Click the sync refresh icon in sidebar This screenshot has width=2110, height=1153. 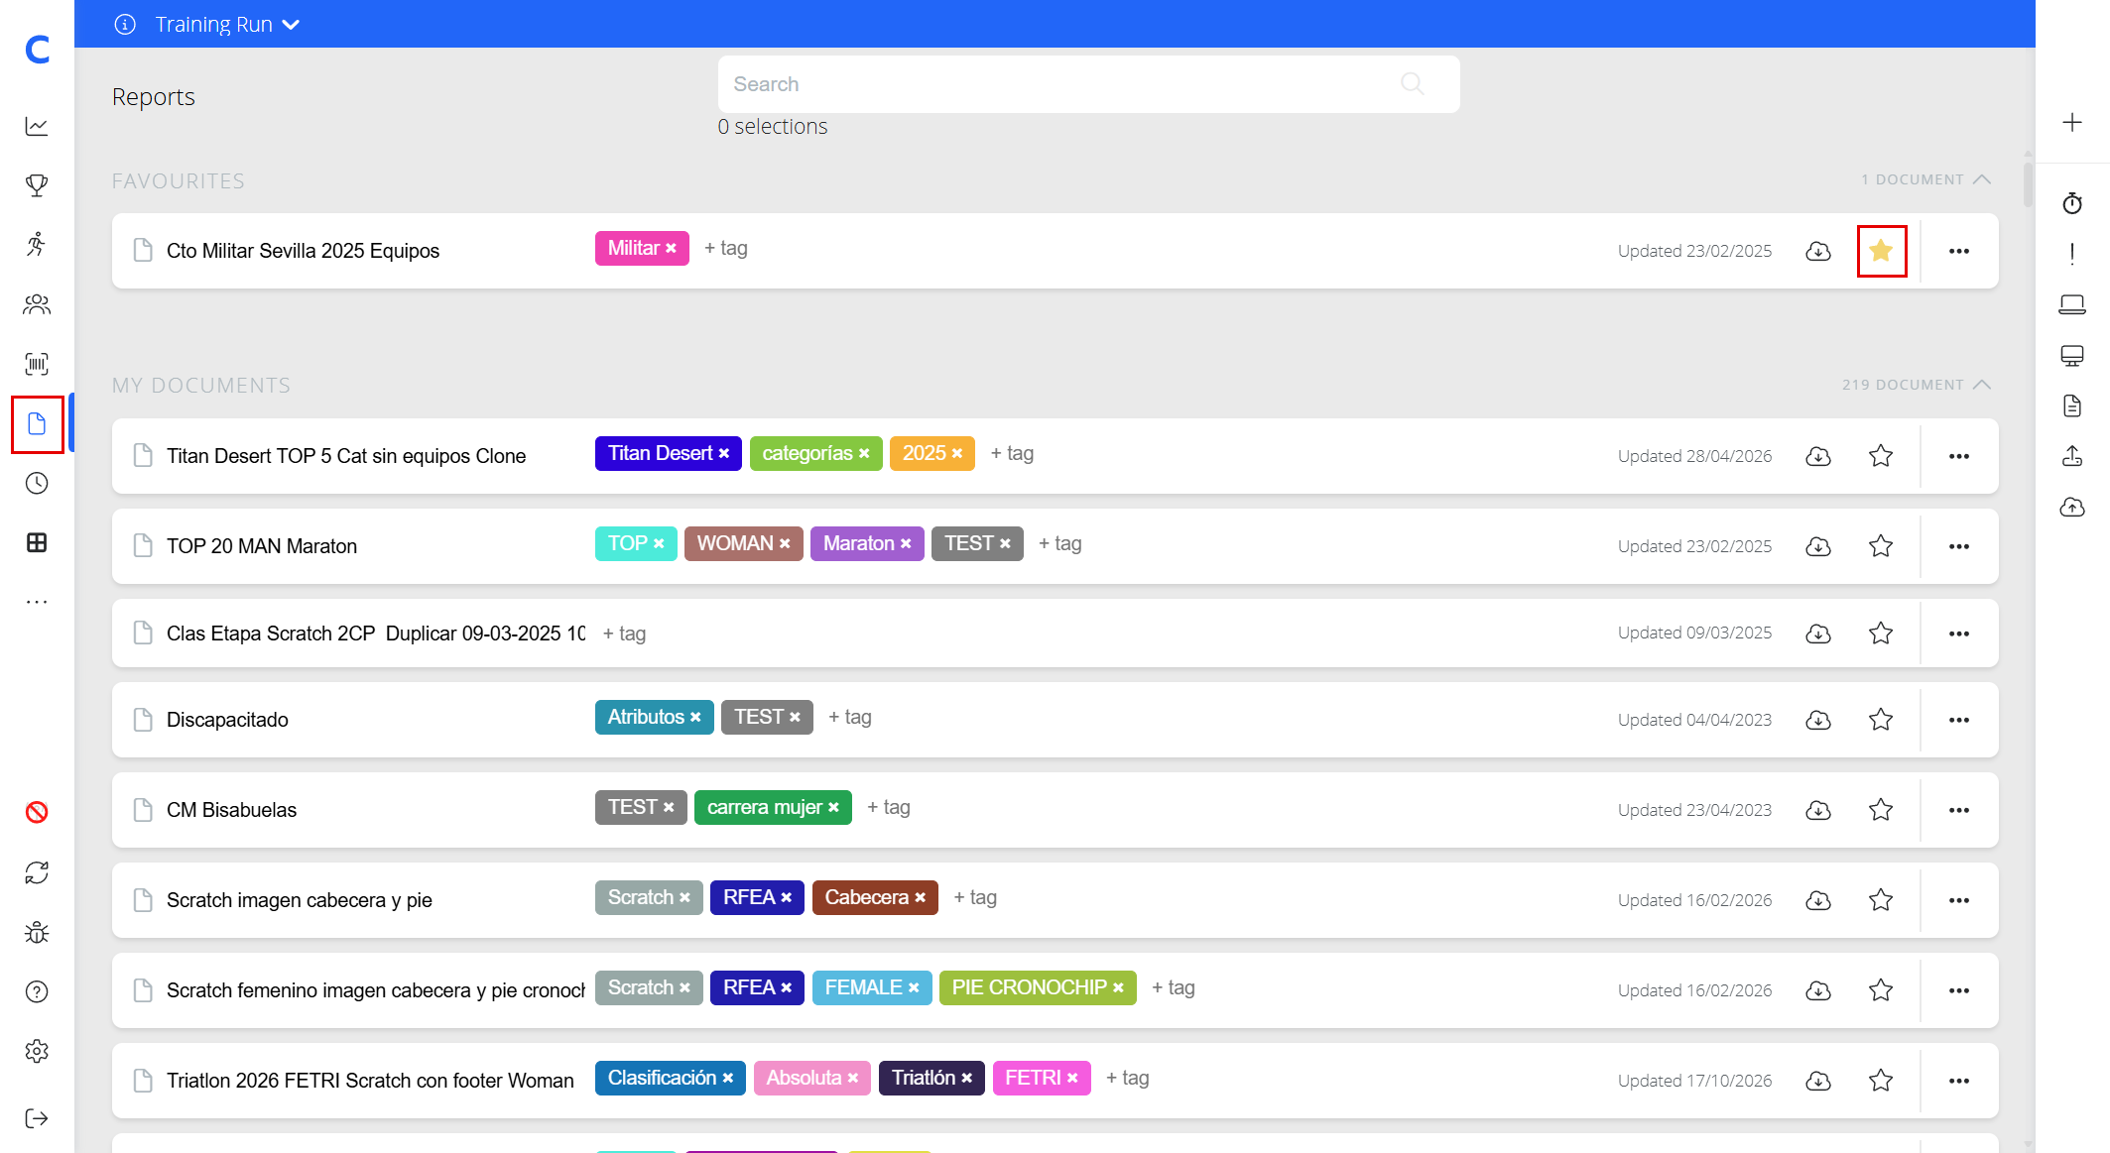tap(37, 872)
